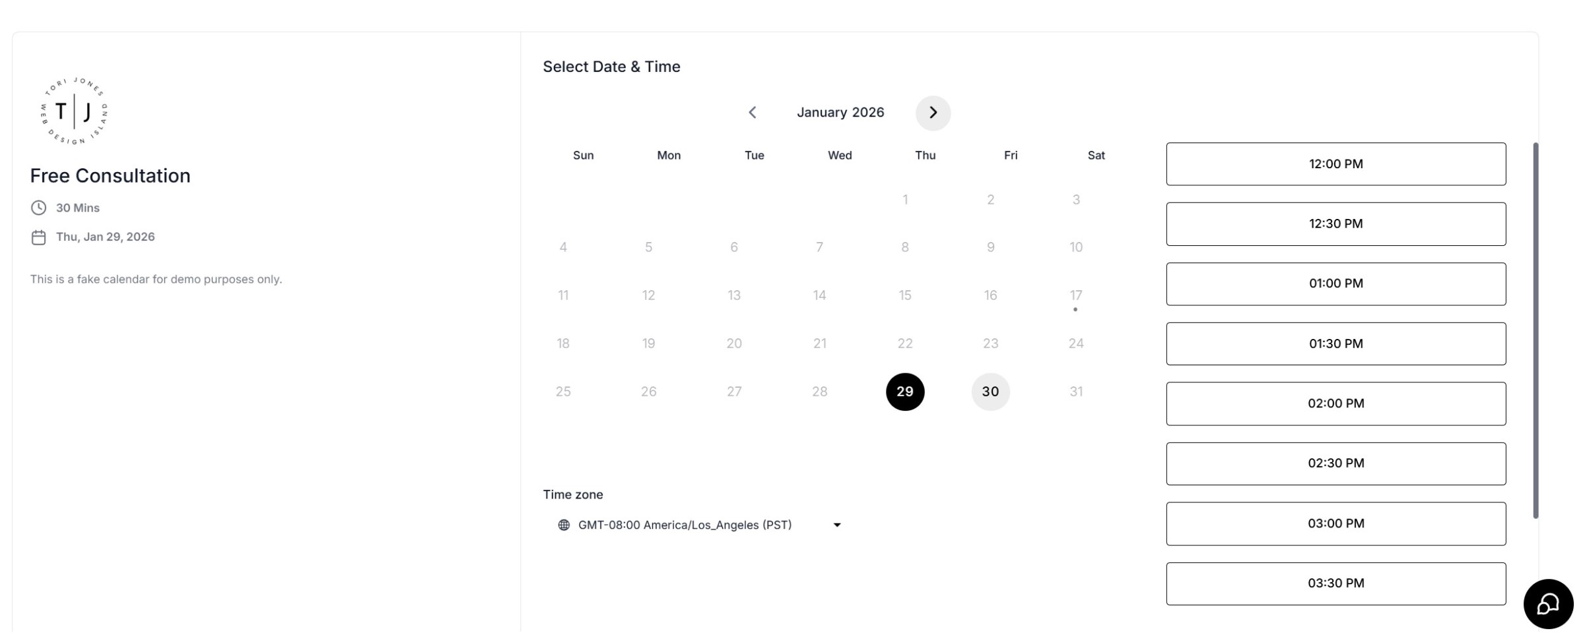Go to the next month arrow
Screen dimensions: 1583x633
pos(933,113)
